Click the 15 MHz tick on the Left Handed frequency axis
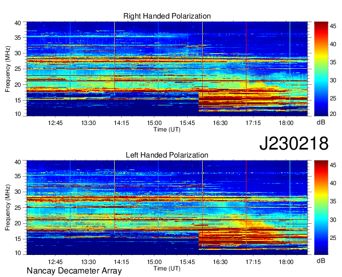The height and width of the screenshot is (277, 342). (x=18, y=239)
